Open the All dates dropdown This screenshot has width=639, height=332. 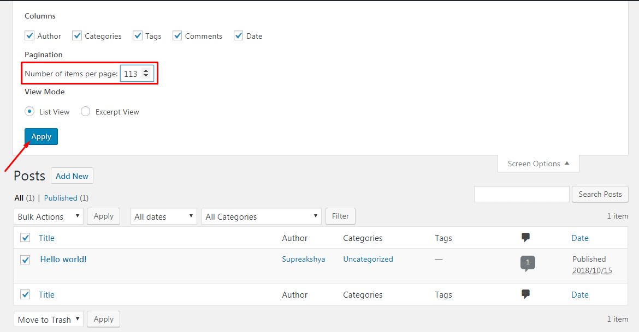coord(163,216)
